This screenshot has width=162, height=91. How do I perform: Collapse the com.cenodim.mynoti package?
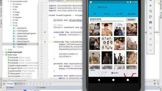(8, 1)
